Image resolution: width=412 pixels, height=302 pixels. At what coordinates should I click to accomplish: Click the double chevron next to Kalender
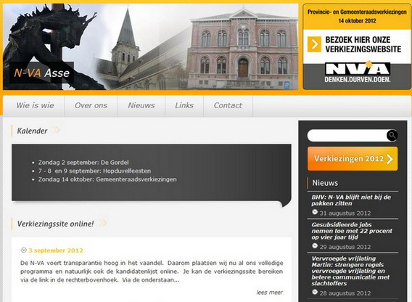[x=56, y=130]
